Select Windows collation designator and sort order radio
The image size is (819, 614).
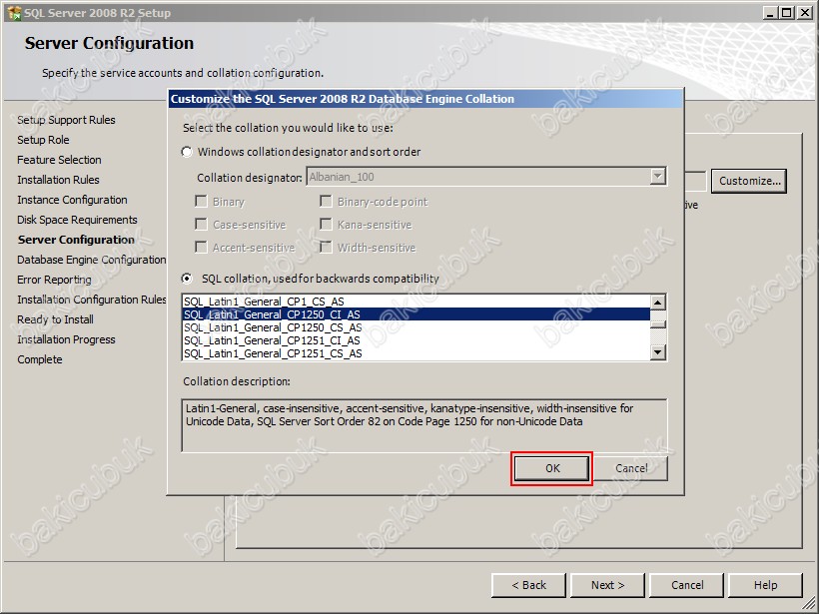[187, 152]
